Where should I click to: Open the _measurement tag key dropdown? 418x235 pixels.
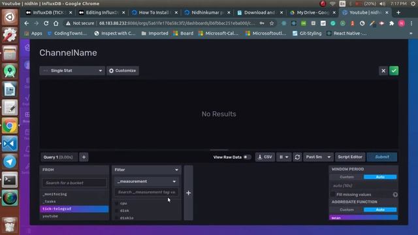[146, 181]
